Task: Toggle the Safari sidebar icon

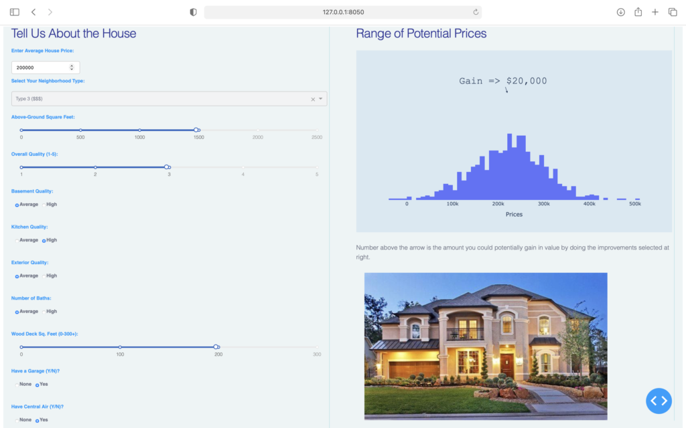Action: click(x=15, y=11)
